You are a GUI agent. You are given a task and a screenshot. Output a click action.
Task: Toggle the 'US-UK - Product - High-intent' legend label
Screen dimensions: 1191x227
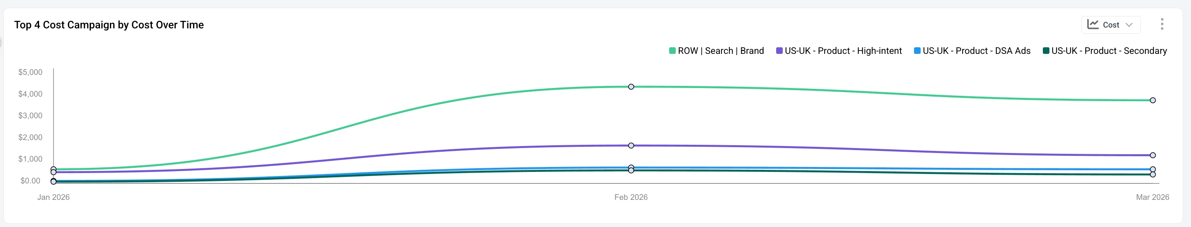pos(843,51)
